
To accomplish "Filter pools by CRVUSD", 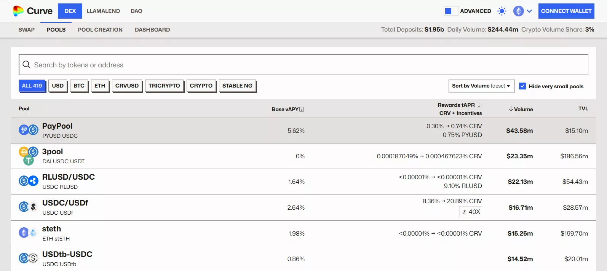I will tap(127, 86).
